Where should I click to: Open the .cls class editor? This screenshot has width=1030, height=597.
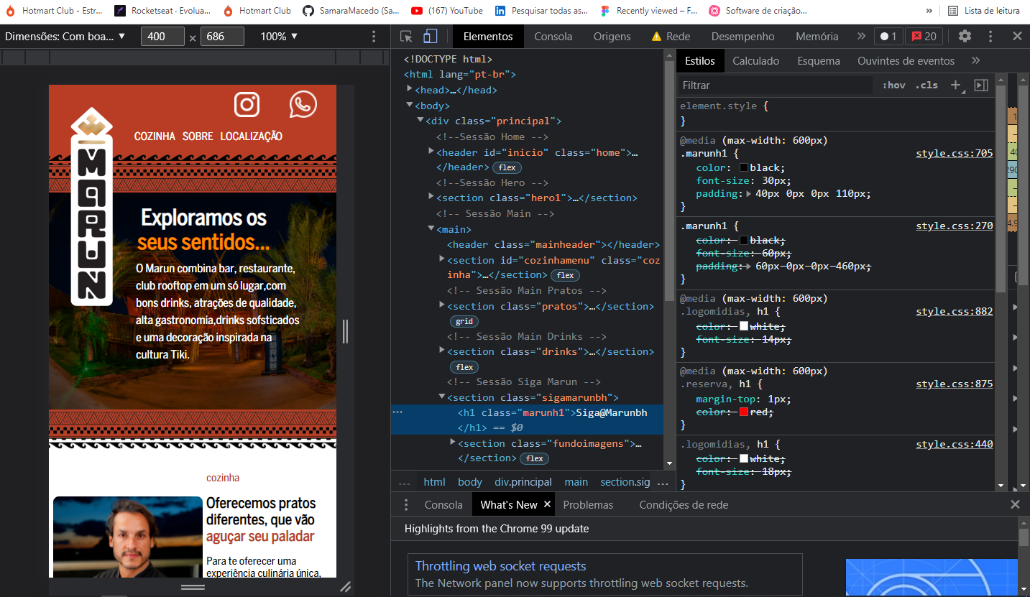[x=926, y=85]
